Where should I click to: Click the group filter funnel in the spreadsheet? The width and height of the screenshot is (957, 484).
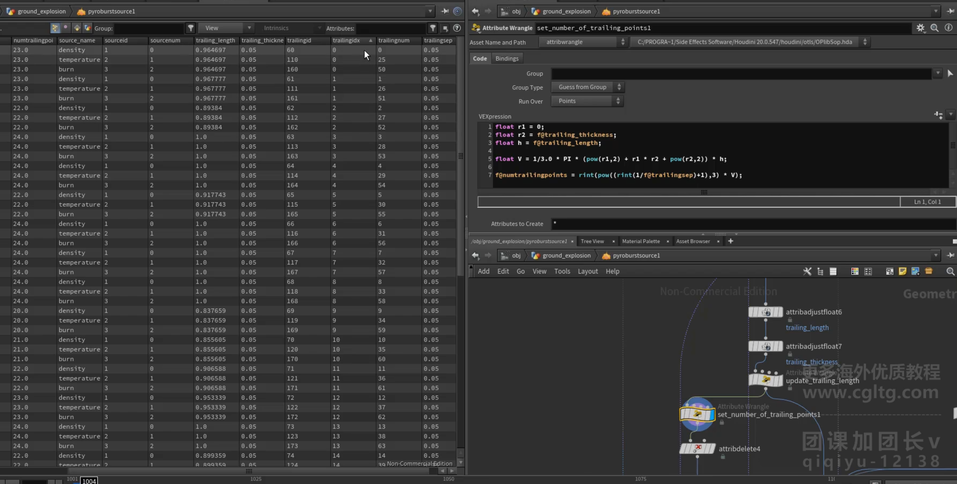[191, 28]
